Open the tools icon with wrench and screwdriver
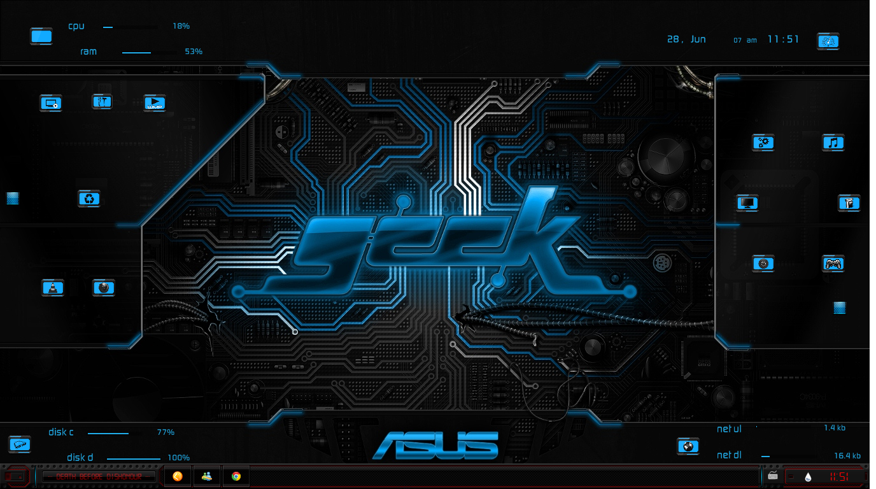This screenshot has height=489, width=876. coord(102,101)
